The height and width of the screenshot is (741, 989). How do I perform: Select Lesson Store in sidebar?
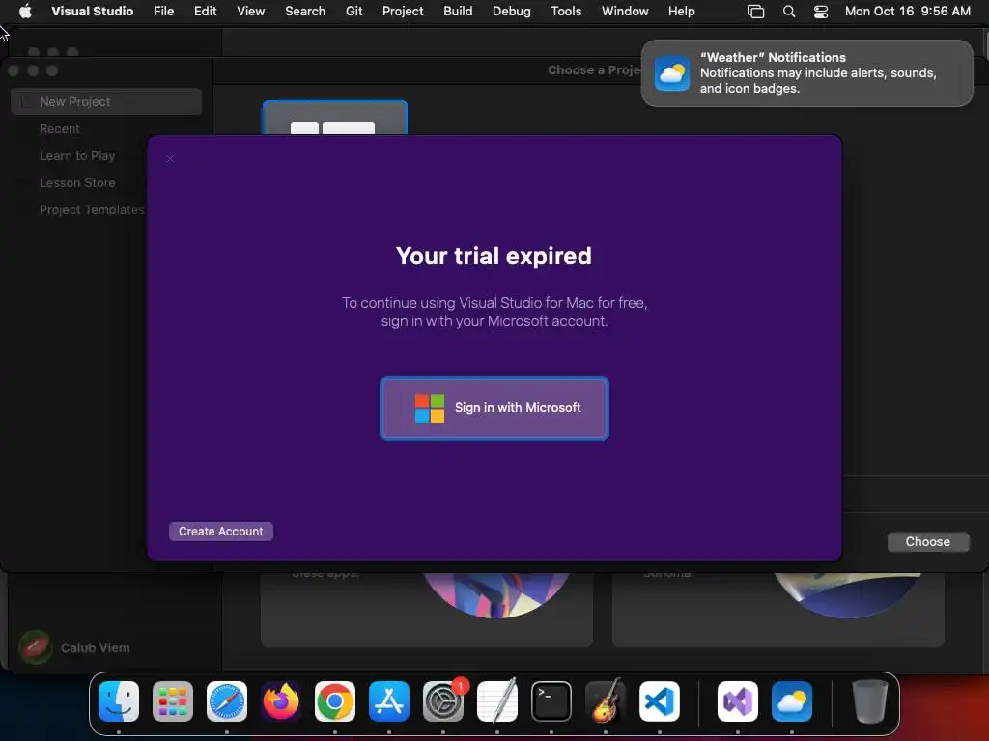click(77, 182)
